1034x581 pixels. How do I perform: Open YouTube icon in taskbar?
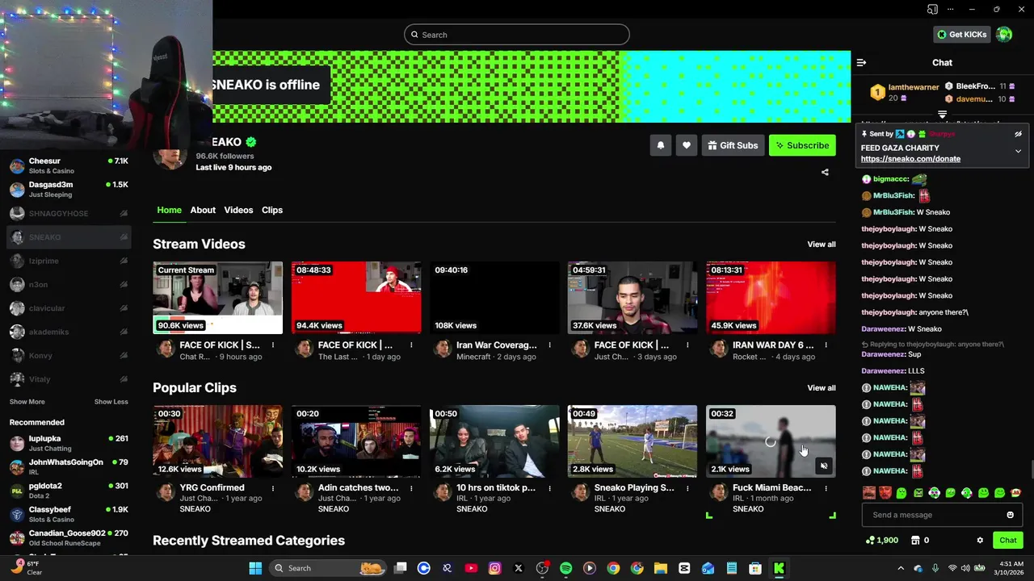471,568
